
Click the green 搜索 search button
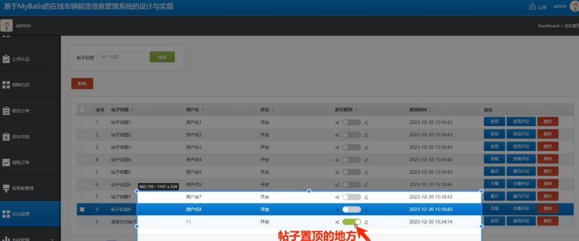tap(162, 57)
